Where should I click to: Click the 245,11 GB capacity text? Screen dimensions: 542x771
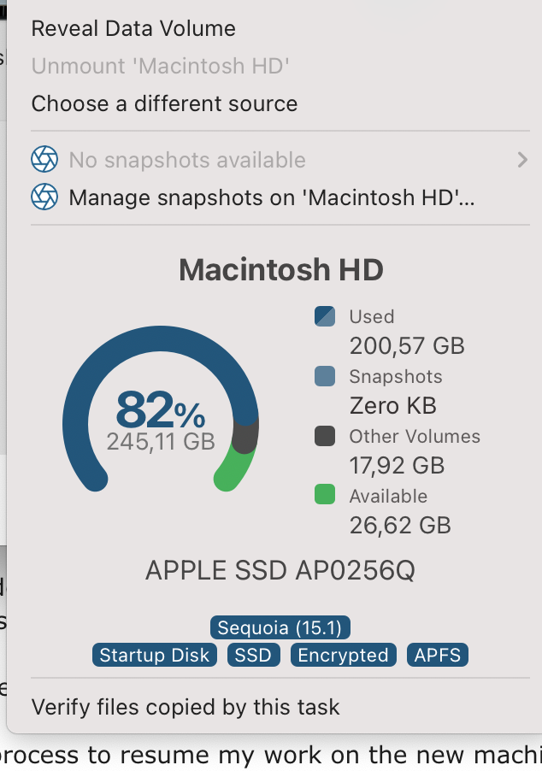(x=161, y=442)
